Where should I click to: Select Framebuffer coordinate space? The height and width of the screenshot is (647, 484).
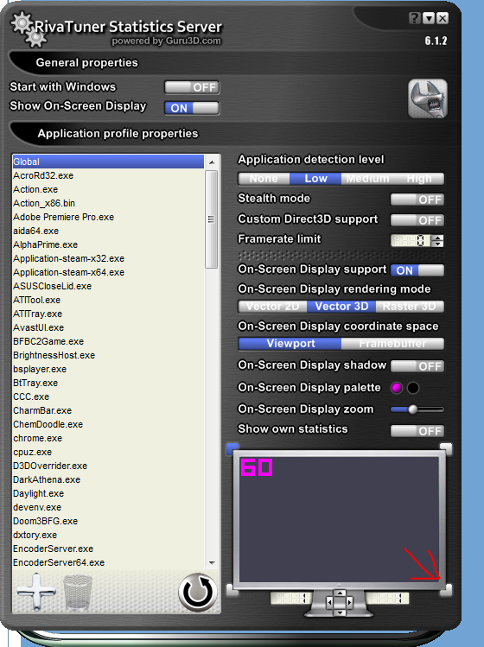click(x=392, y=344)
